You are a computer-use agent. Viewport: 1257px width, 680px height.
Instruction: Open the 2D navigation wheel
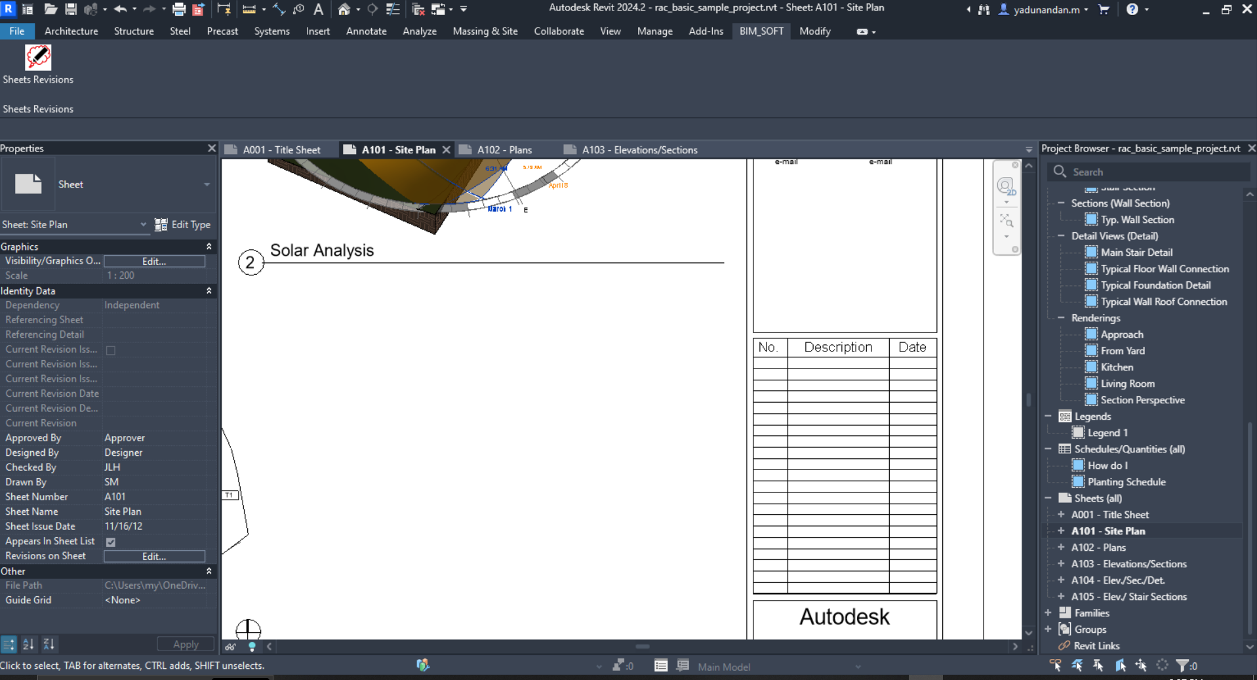click(x=1006, y=187)
